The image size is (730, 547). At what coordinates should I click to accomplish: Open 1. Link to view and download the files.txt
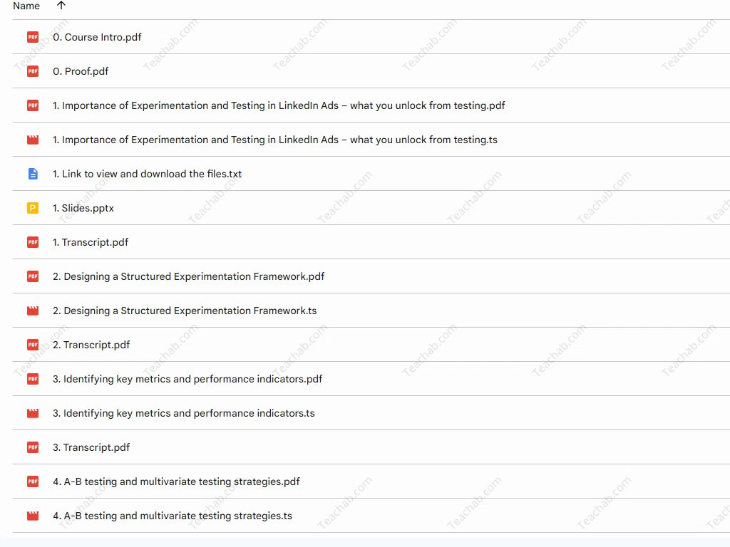147,174
